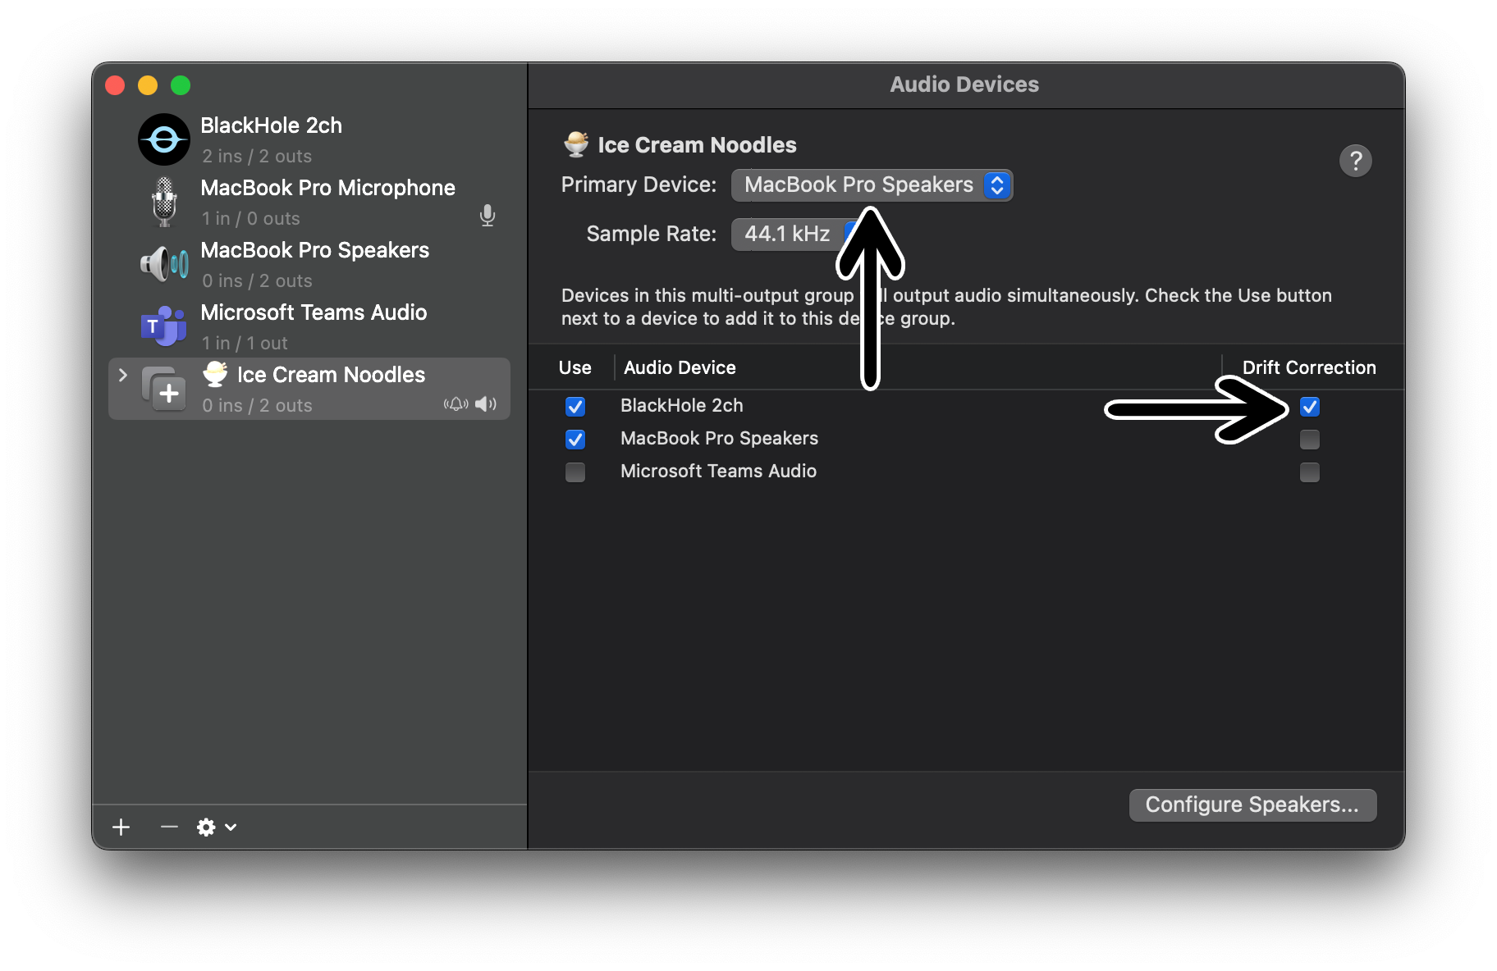Click the Configure Speakers button
This screenshot has width=1497, height=971.
[1252, 805]
